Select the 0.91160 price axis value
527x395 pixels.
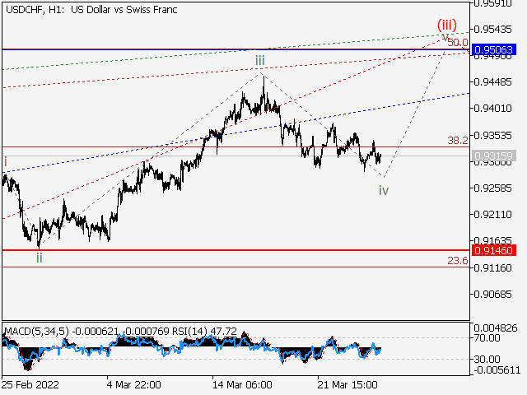tap(492, 268)
